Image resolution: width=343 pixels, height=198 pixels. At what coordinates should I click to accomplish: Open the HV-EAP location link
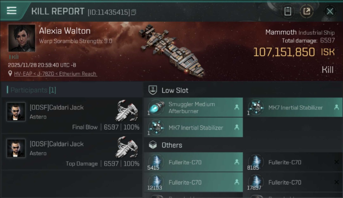55,74
